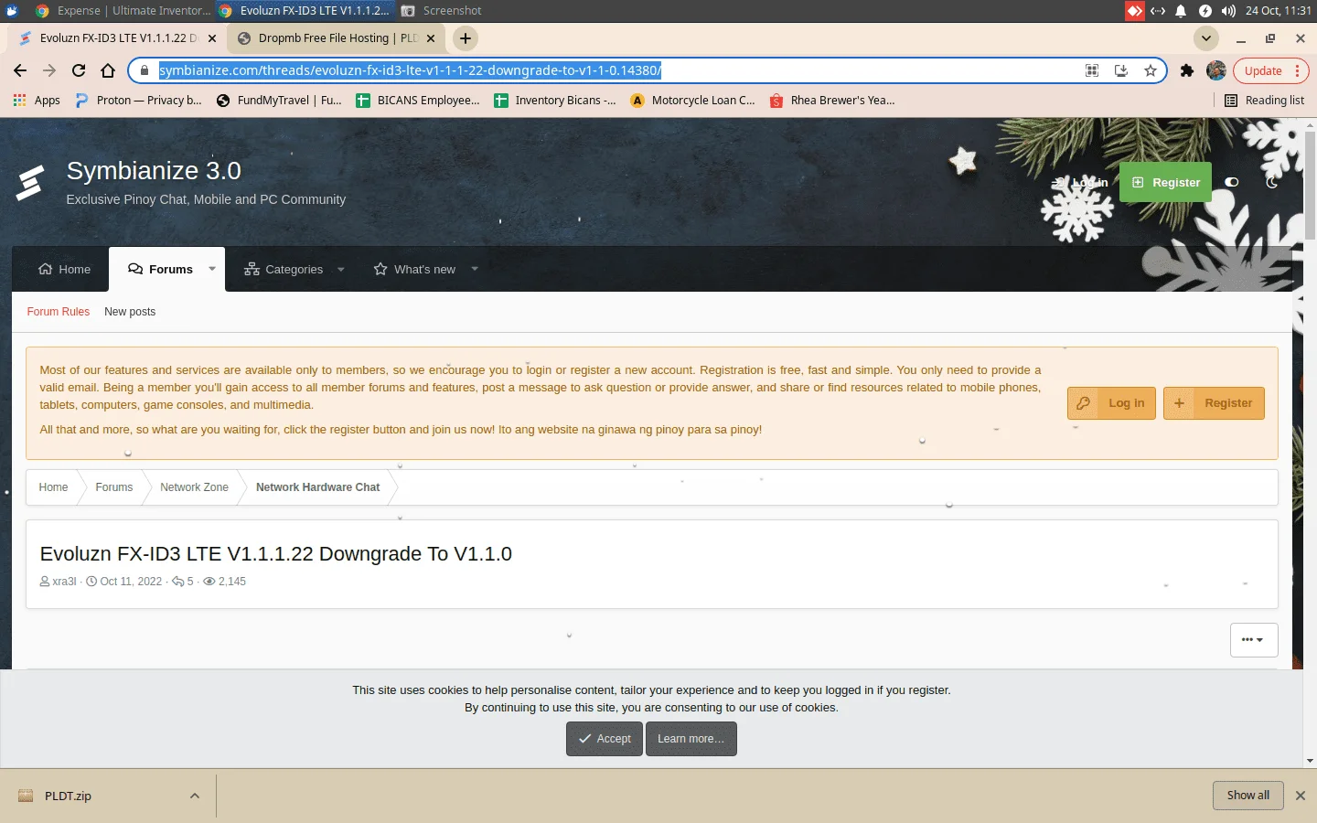Close the Evoluzn FX-ID3 LTE tab
Screen dimensions: 1317x823
(212, 38)
